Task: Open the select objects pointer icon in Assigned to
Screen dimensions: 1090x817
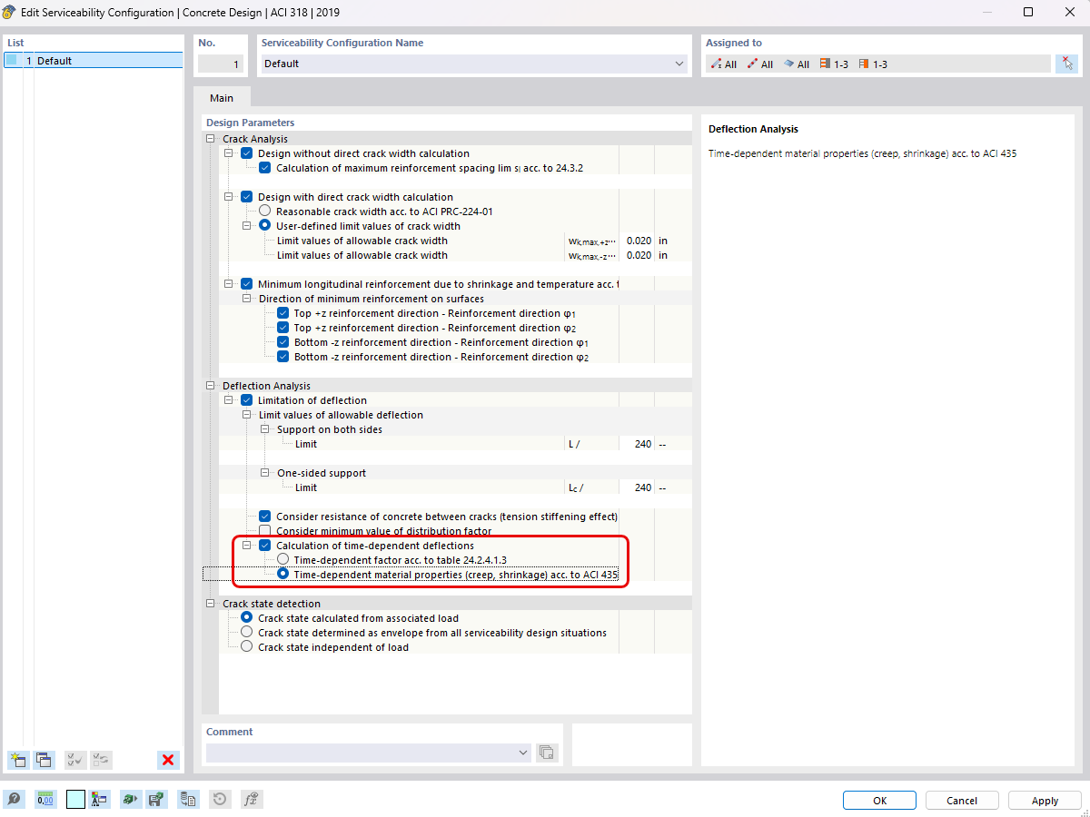Action: [x=1067, y=64]
